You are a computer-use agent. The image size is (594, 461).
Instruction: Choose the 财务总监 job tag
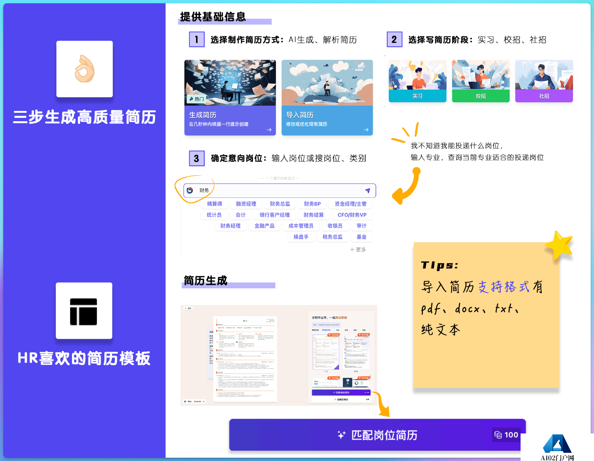pos(280,204)
